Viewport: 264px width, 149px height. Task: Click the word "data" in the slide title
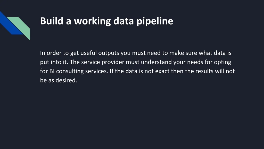(123, 21)
